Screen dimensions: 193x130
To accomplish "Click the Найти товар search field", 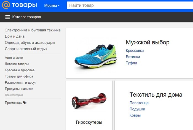I will pyautogui.click(x=130, y=5).
